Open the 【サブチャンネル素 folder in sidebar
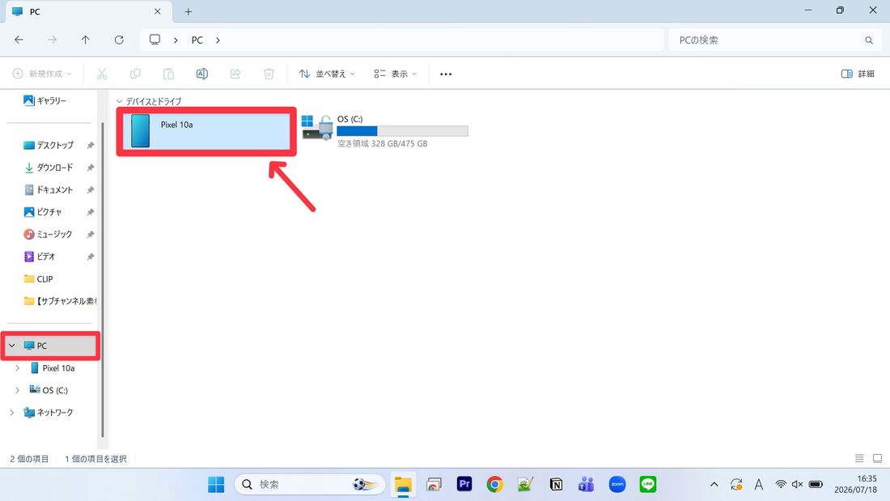Viewport: 890px width, 501px height. click(x=60, y=301)
